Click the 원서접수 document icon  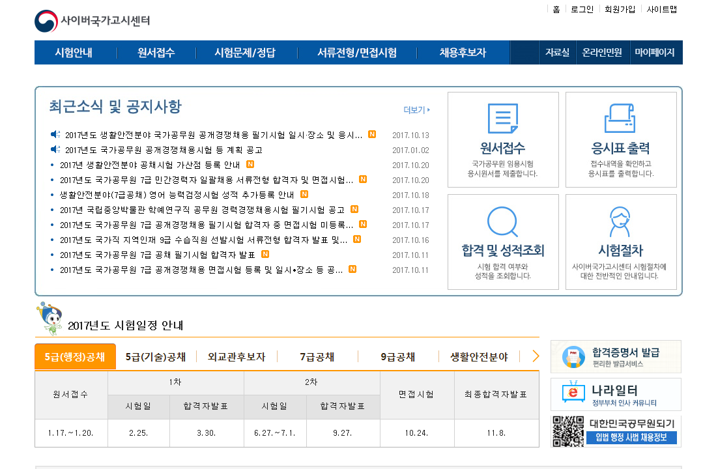[502, 119]
